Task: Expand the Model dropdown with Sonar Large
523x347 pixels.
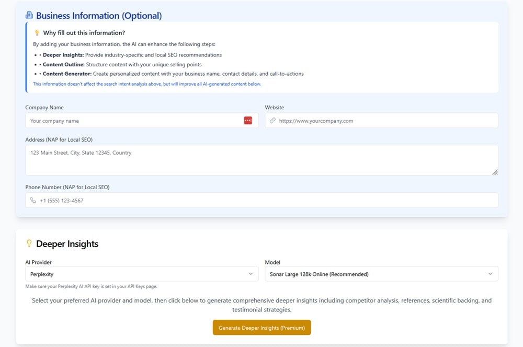Action: [x=381, y=274]
